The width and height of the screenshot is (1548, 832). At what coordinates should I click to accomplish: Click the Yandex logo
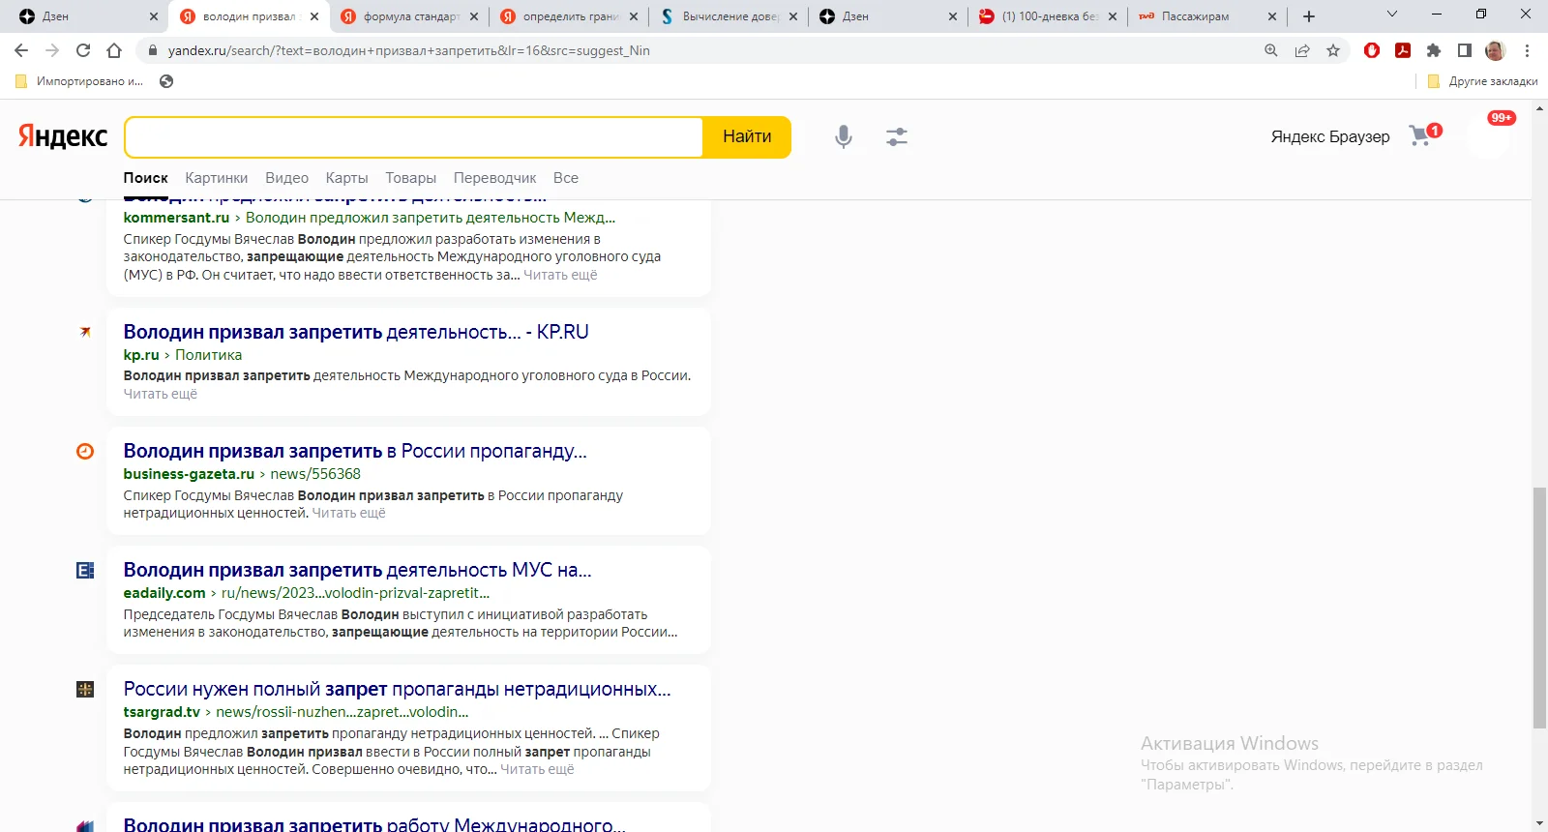tap(63, 136)
